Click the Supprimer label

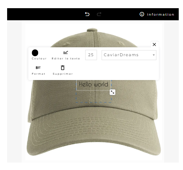pos(63,74)
